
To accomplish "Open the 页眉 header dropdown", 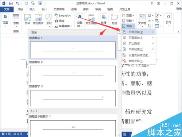I will 128,16.
